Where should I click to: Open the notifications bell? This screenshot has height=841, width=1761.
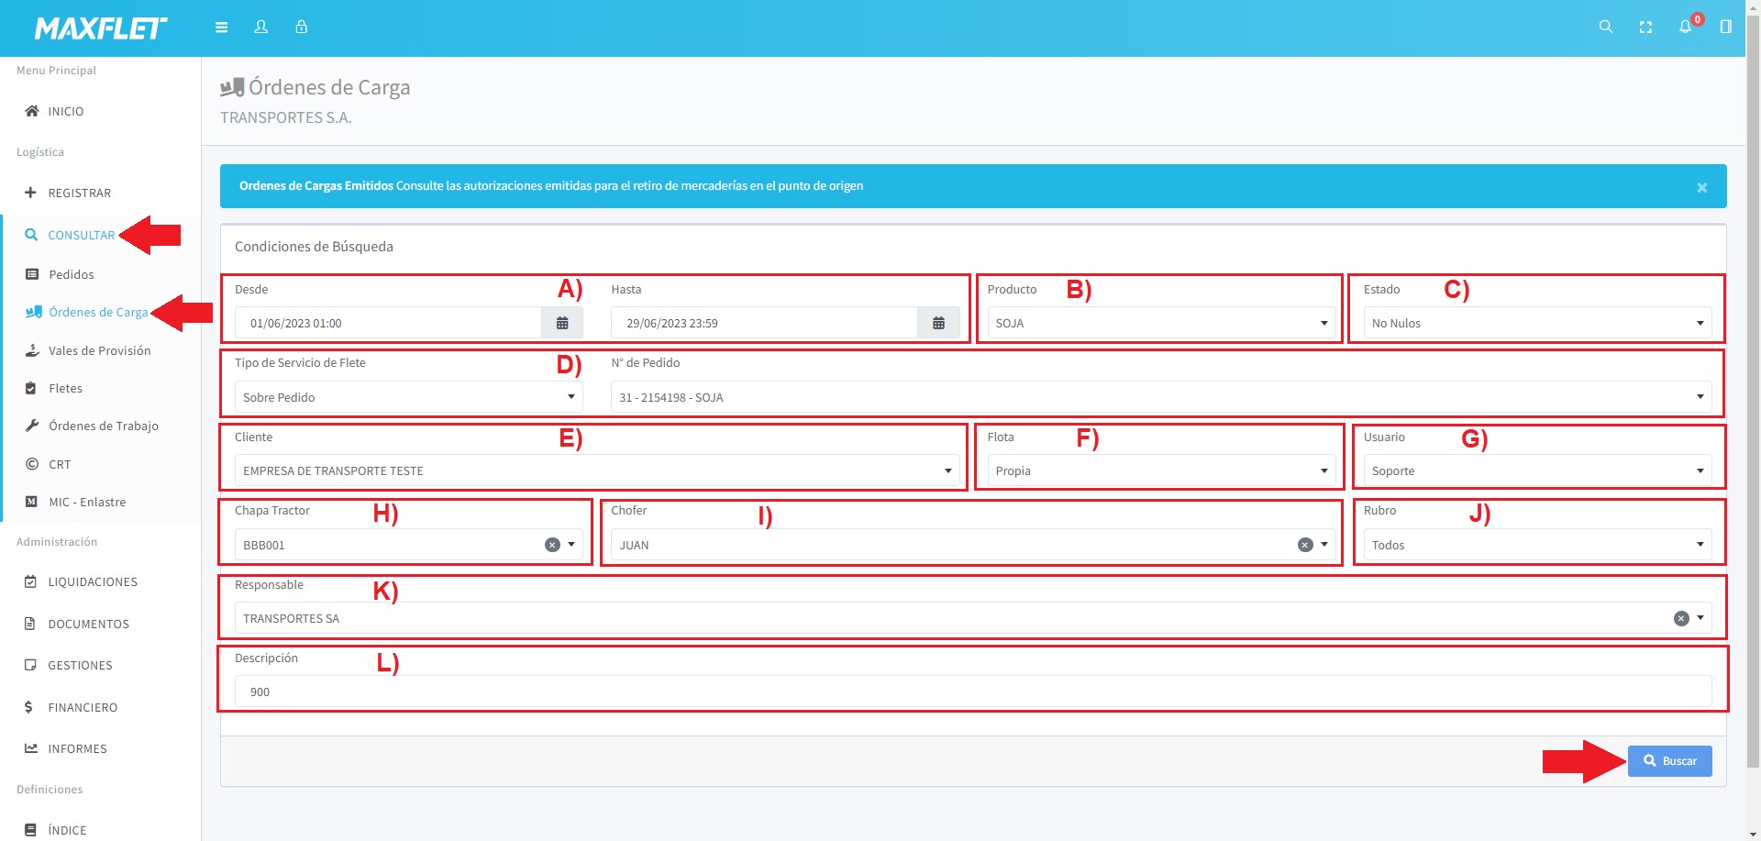pos(1685,28)
